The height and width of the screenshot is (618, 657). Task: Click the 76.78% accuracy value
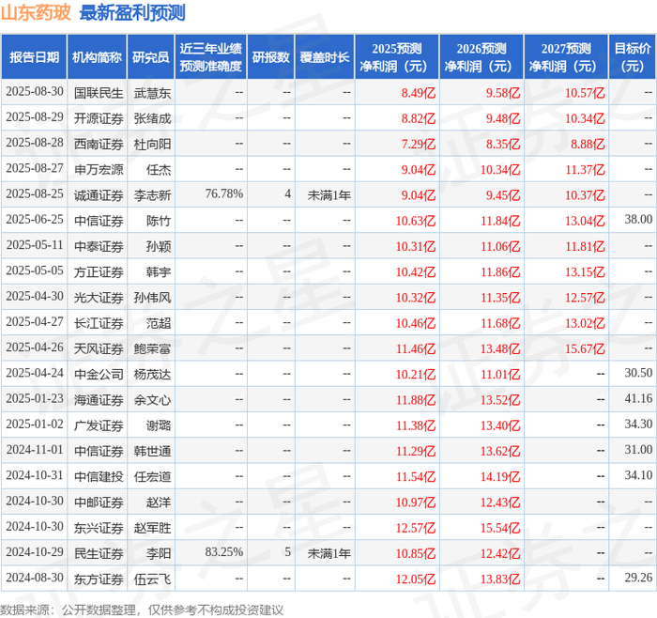(x=224, y=194)
